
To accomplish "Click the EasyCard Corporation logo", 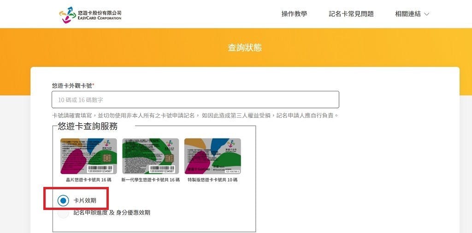I will [90, 14].
